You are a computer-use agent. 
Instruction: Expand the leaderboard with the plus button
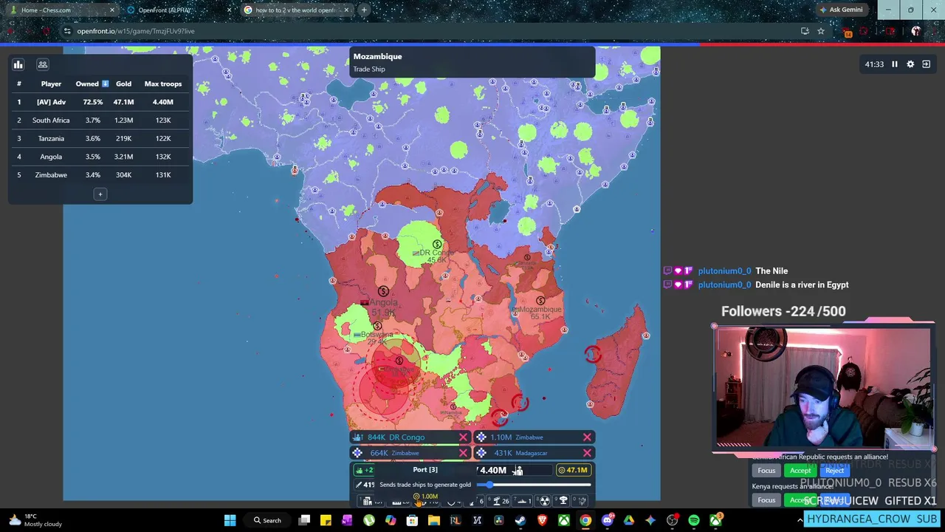(x=100, y=194)
